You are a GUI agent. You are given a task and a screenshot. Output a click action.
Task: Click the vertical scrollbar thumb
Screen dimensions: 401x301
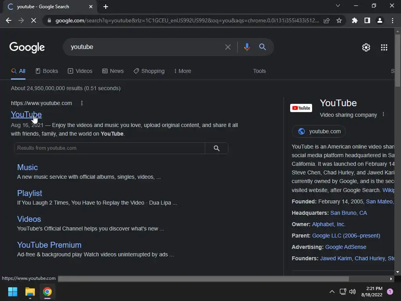(x=397, y=60)
